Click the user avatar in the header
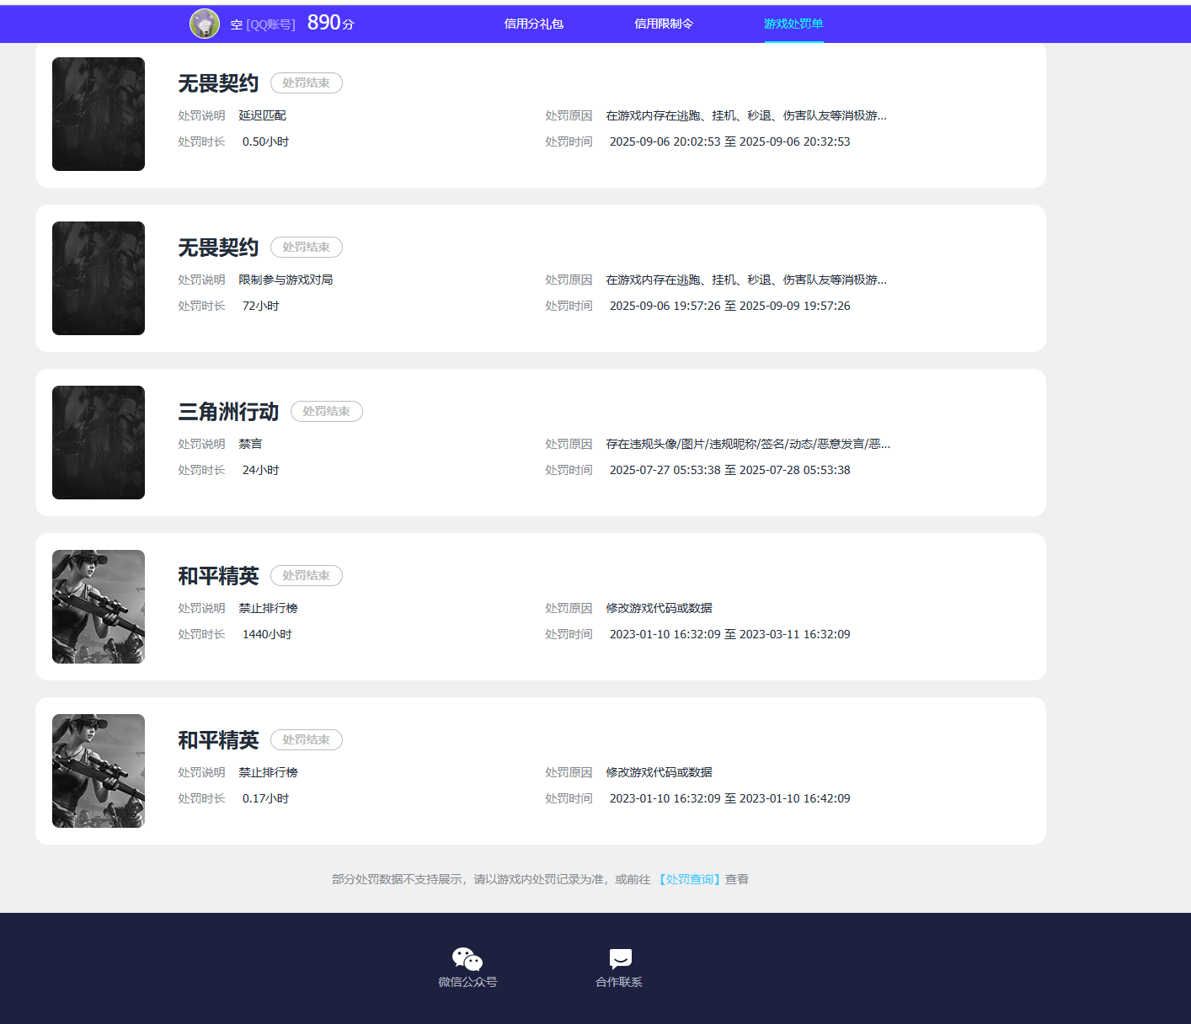The height and width of the screenshot is (1024, 1191). click(205, 24)
